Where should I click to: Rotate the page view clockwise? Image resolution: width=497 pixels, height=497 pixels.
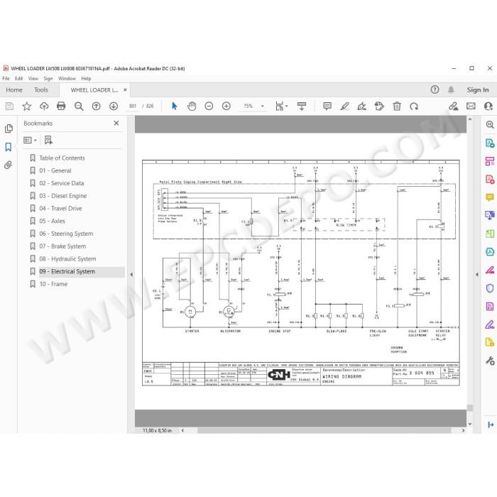[x=414, y=106]
